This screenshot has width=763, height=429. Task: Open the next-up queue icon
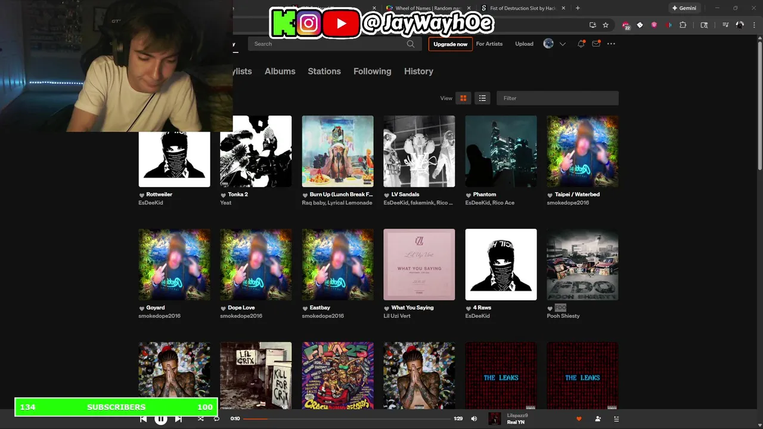[x=616, y=419]
